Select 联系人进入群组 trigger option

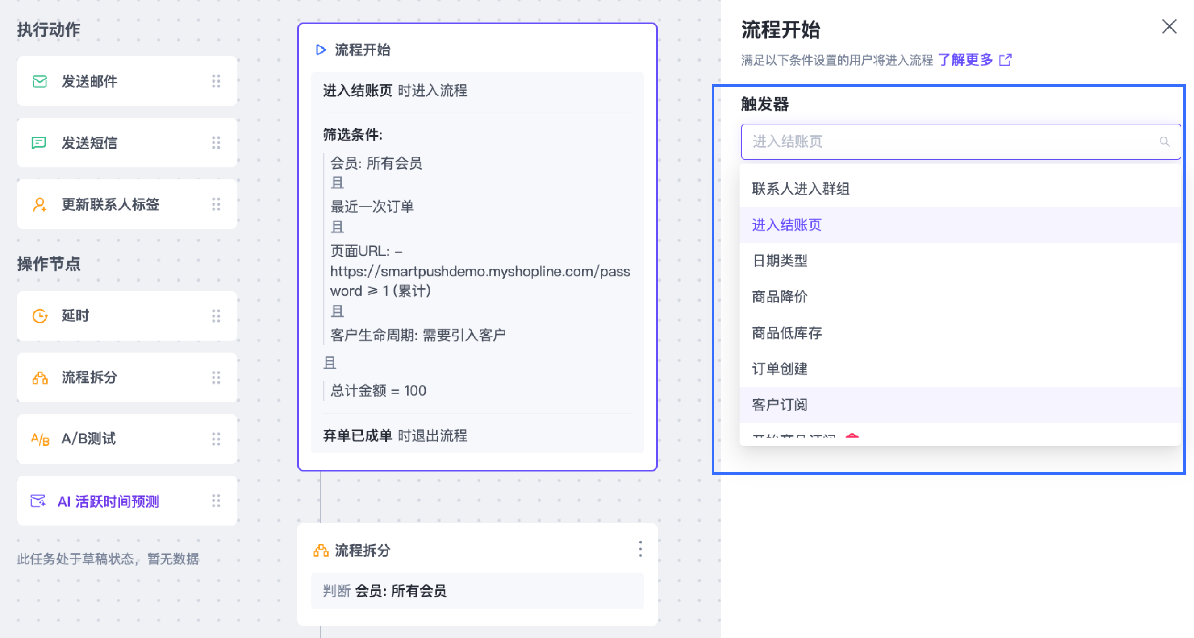pos(801,189)
